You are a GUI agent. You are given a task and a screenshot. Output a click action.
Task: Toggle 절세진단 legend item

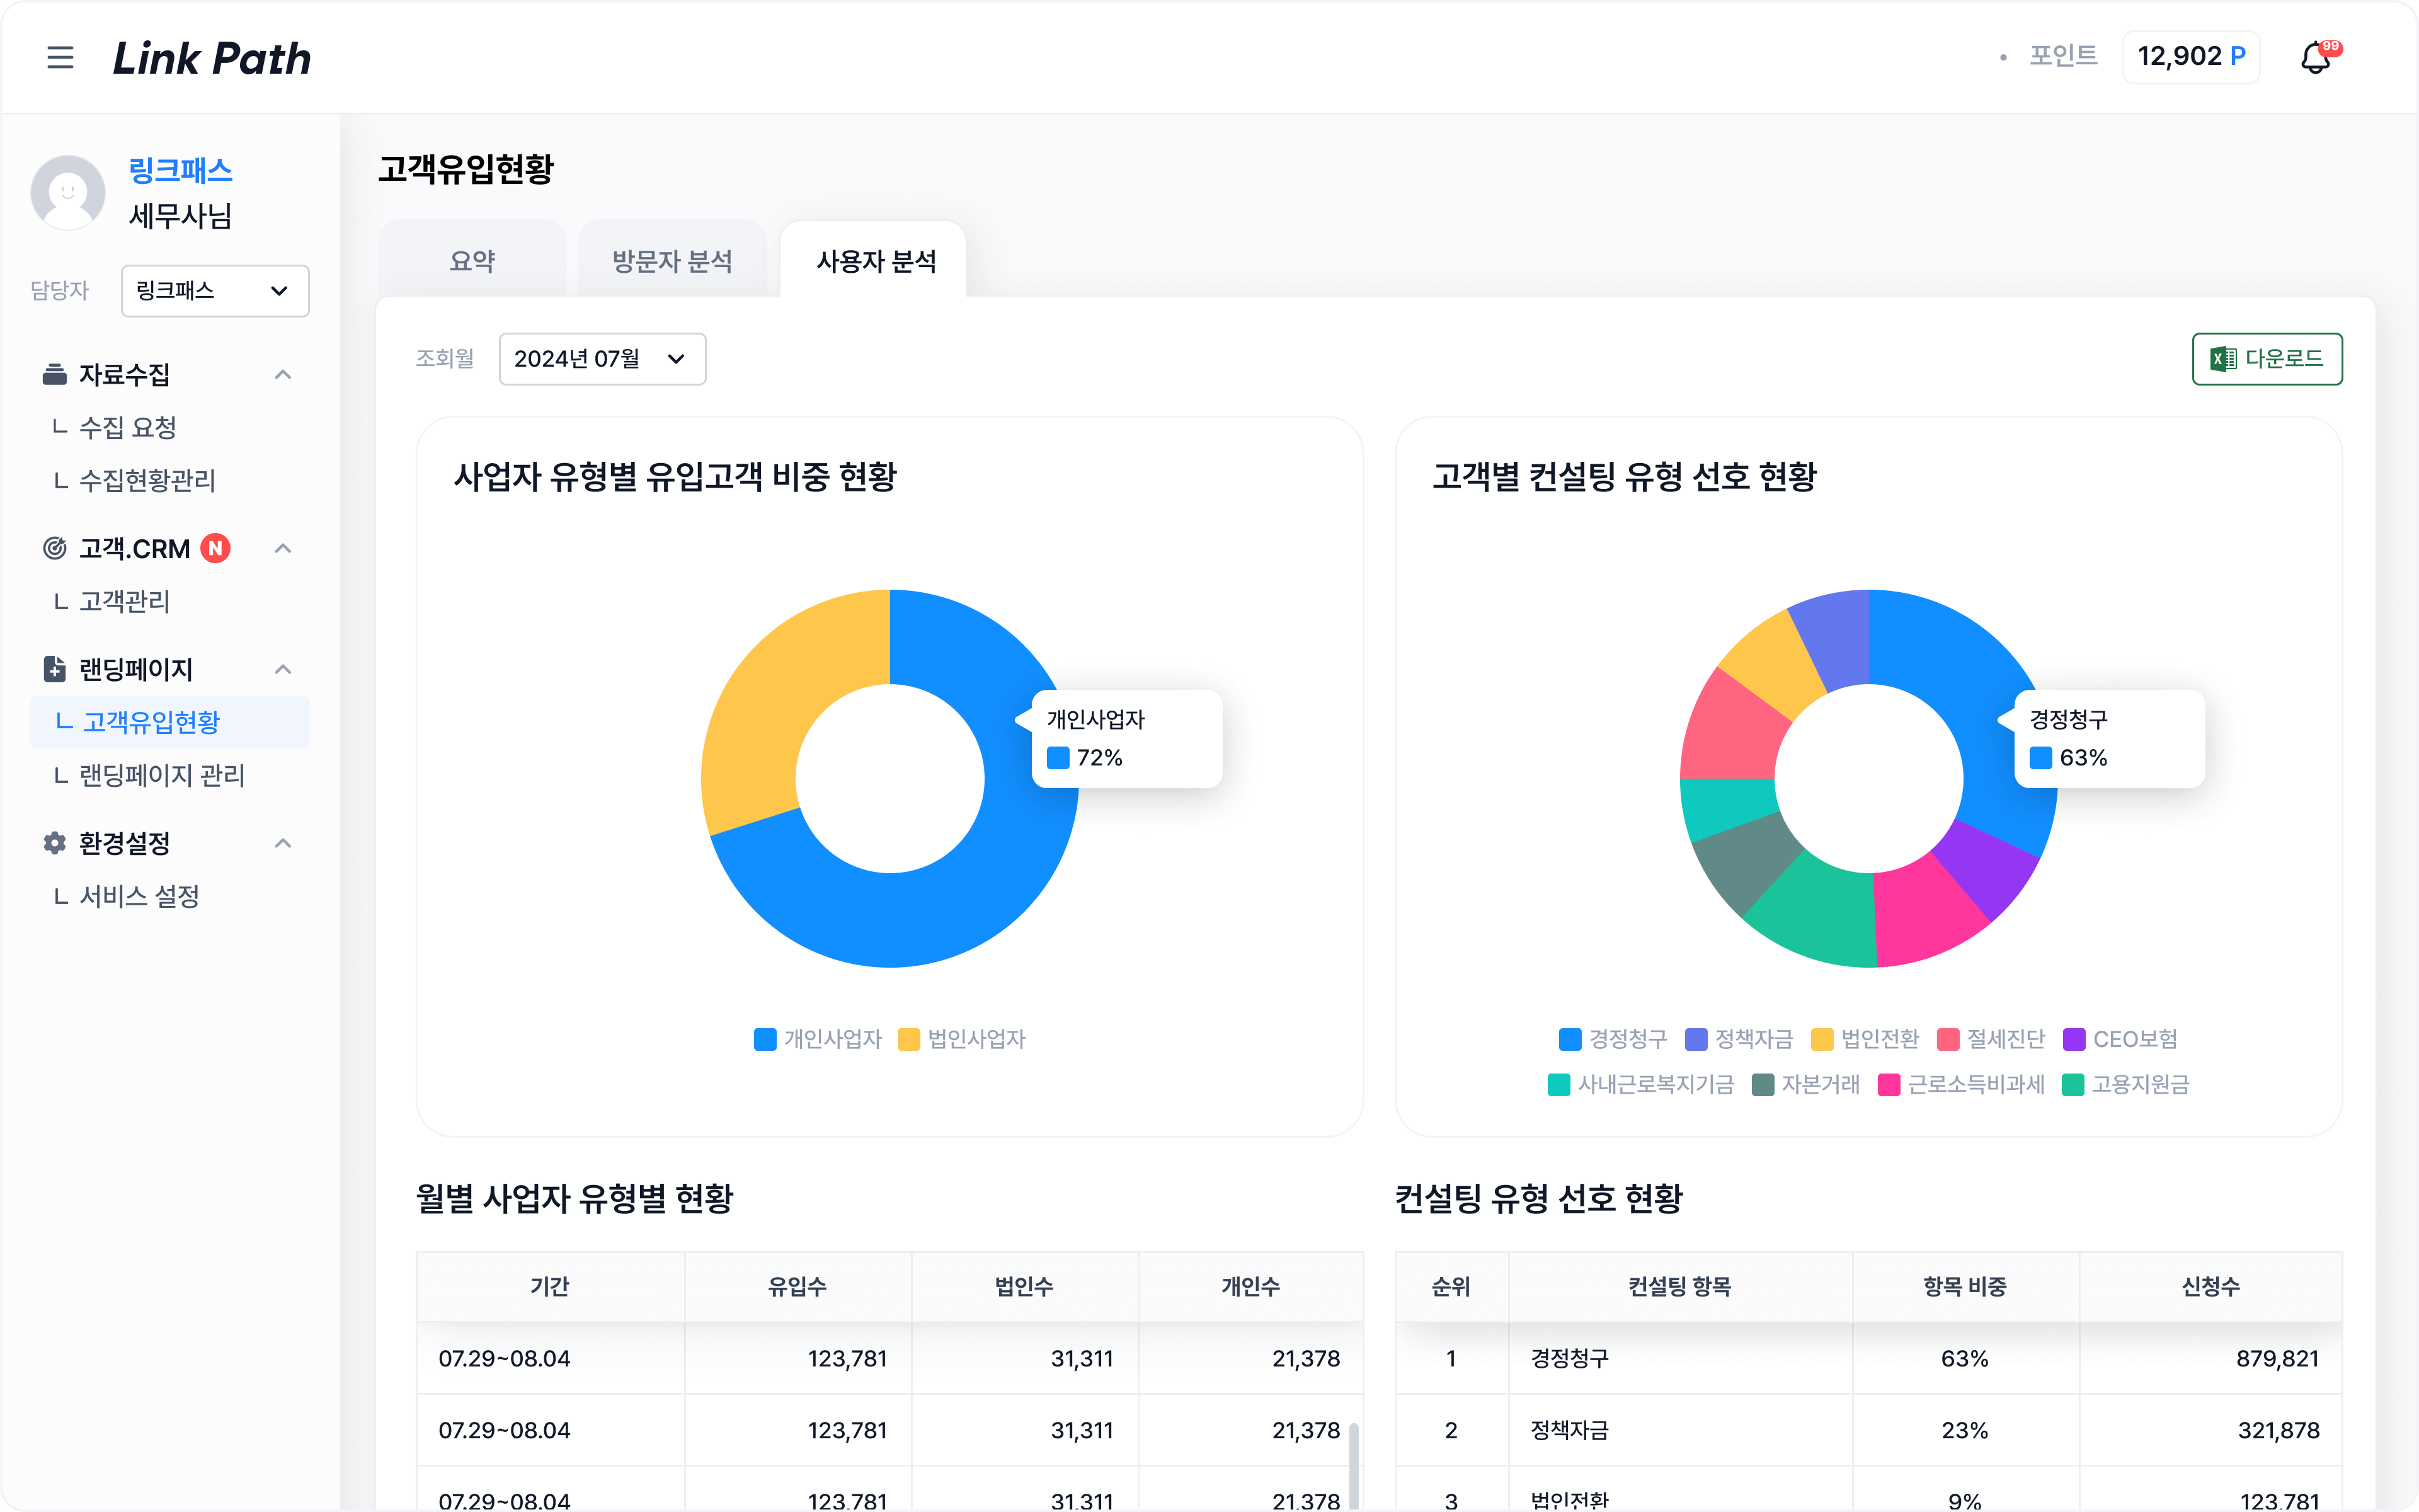tap(1991, 1040)
